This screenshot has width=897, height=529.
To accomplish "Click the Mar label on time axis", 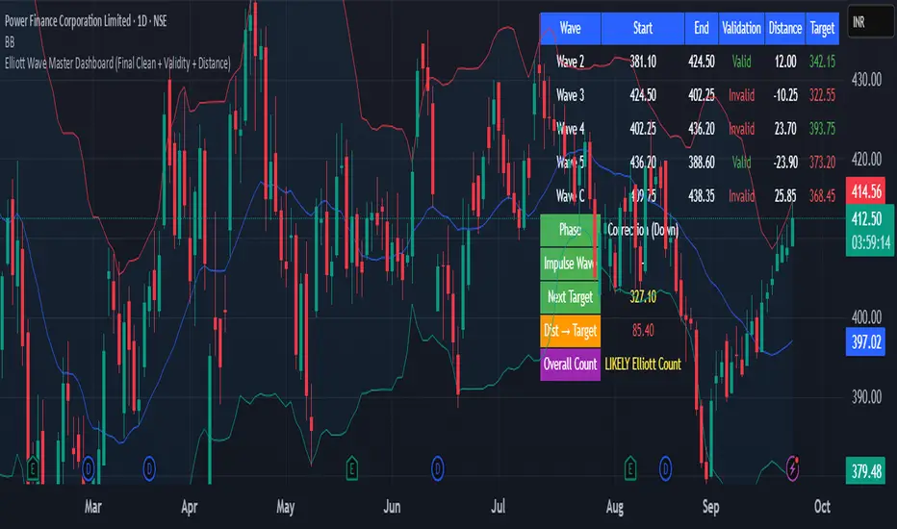I will (x=92, y=507).
